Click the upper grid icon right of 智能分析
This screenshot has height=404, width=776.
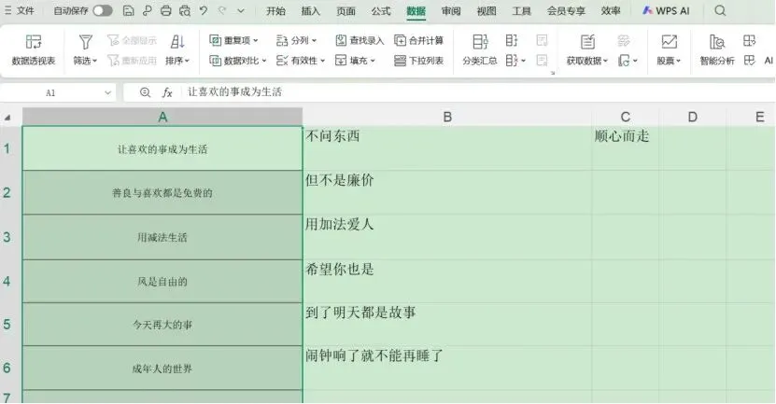(x=749, y=40)
